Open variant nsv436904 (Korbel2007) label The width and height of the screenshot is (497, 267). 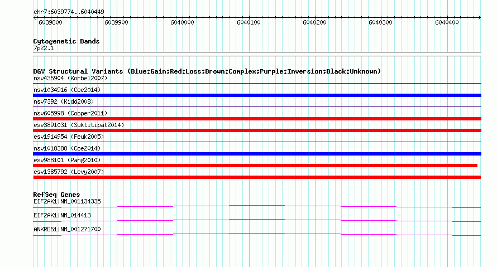[x=70, y=78]
